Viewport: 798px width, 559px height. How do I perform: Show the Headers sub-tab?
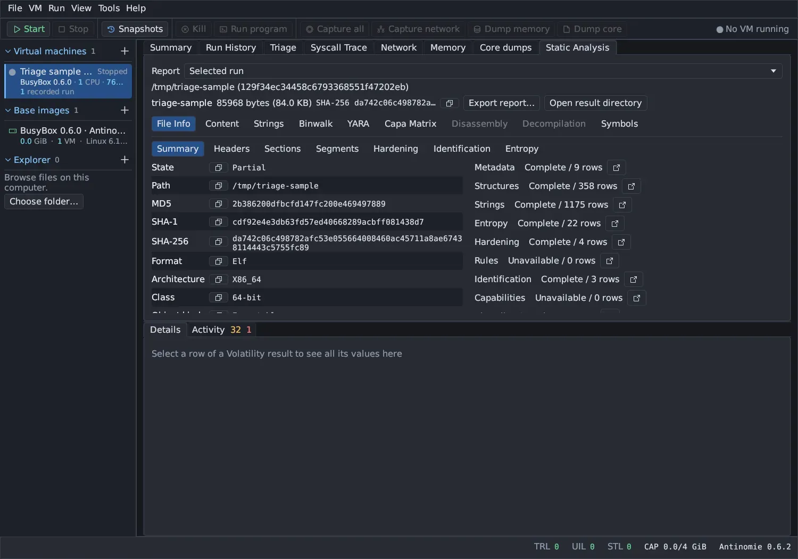point(231,149)
